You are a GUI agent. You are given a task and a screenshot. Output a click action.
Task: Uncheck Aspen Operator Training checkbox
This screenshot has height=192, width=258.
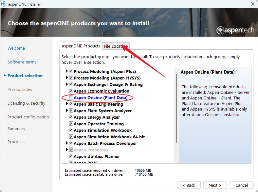[71, 124]
